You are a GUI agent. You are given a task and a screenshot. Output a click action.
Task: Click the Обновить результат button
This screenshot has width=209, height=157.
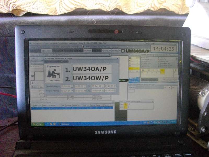(170, 80)
